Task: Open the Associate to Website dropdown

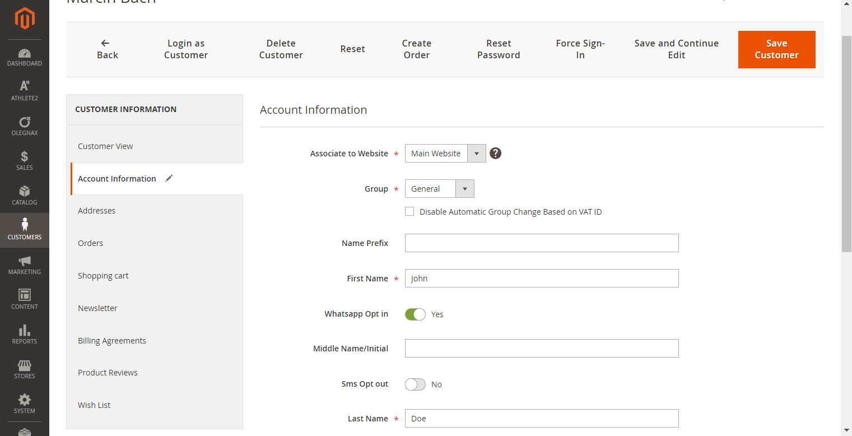Action: point(445,154)
